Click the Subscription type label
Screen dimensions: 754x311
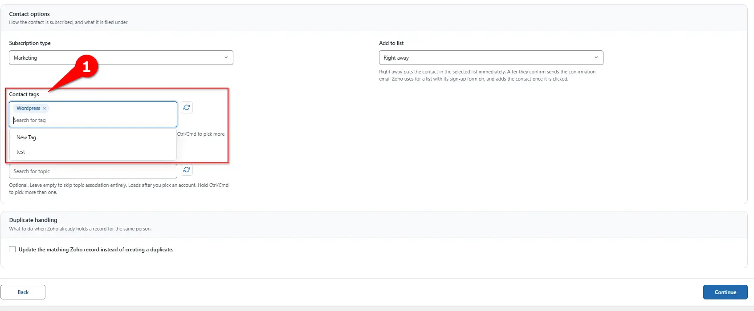[x=30, y=43]
